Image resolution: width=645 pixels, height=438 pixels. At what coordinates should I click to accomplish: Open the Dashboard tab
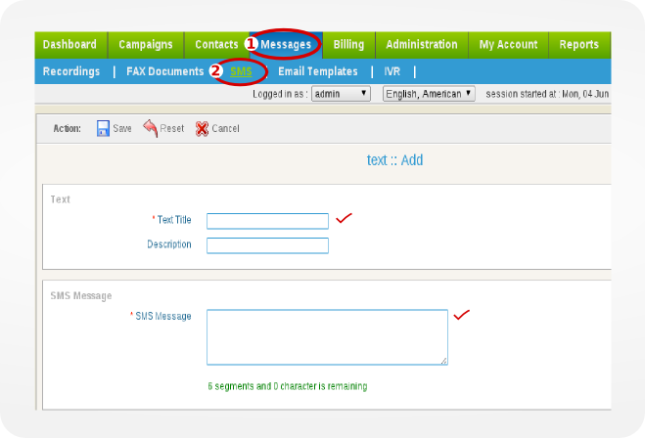pos(69,44)
